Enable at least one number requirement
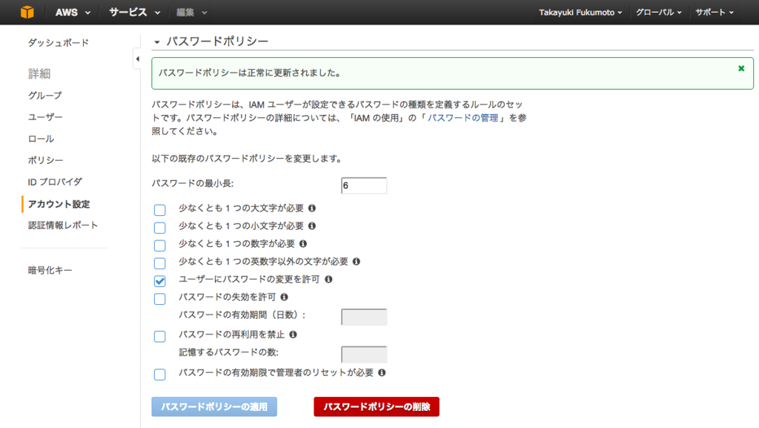Image resolution: width=759 pixels, height=428 pixels. point(160,246)
